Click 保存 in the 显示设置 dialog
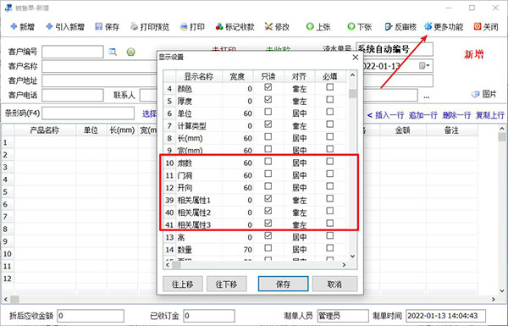This screenshot has width=508, height=326. (x=283, y=285)
